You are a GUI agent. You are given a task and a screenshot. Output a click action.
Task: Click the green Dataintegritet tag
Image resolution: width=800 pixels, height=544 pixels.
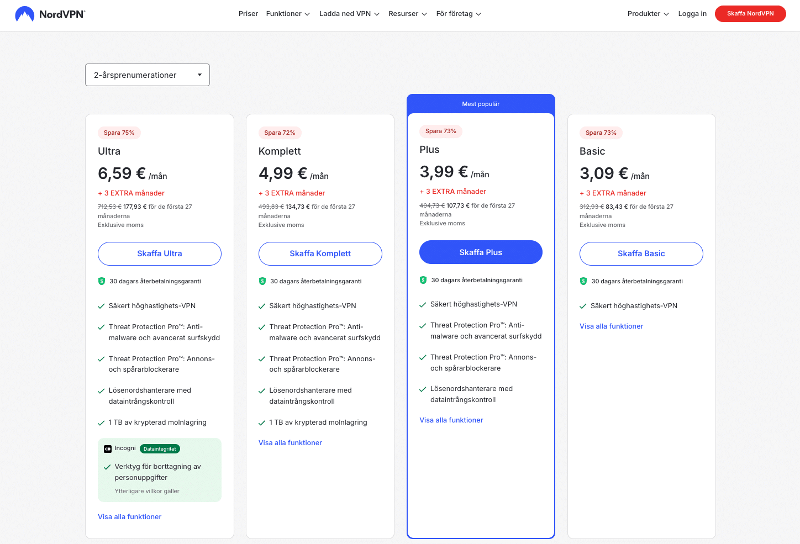tap(160, 449)
